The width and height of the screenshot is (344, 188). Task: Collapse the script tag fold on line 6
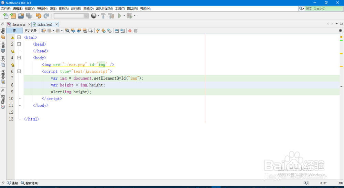coord(19,71)
